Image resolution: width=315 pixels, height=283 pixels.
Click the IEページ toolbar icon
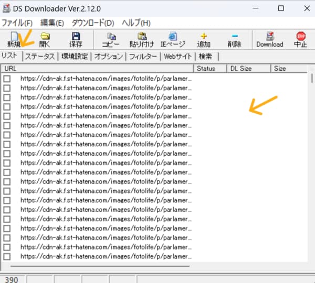pyautogui.click(x=172, y=39)
